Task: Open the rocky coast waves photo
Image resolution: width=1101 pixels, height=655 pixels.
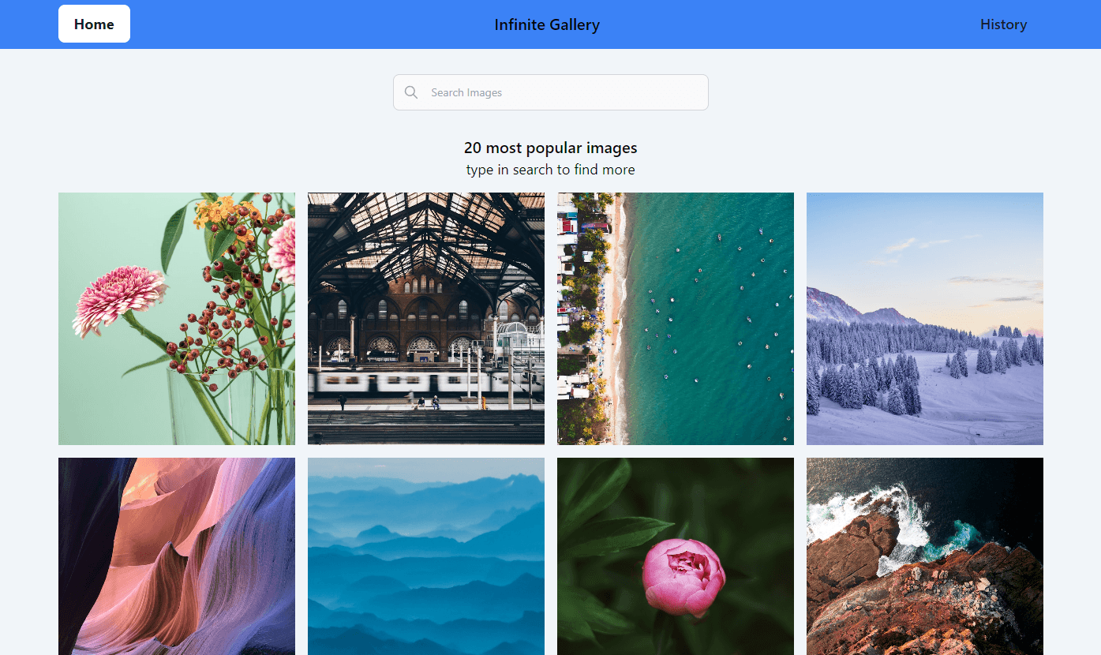Action: (925, 556)
